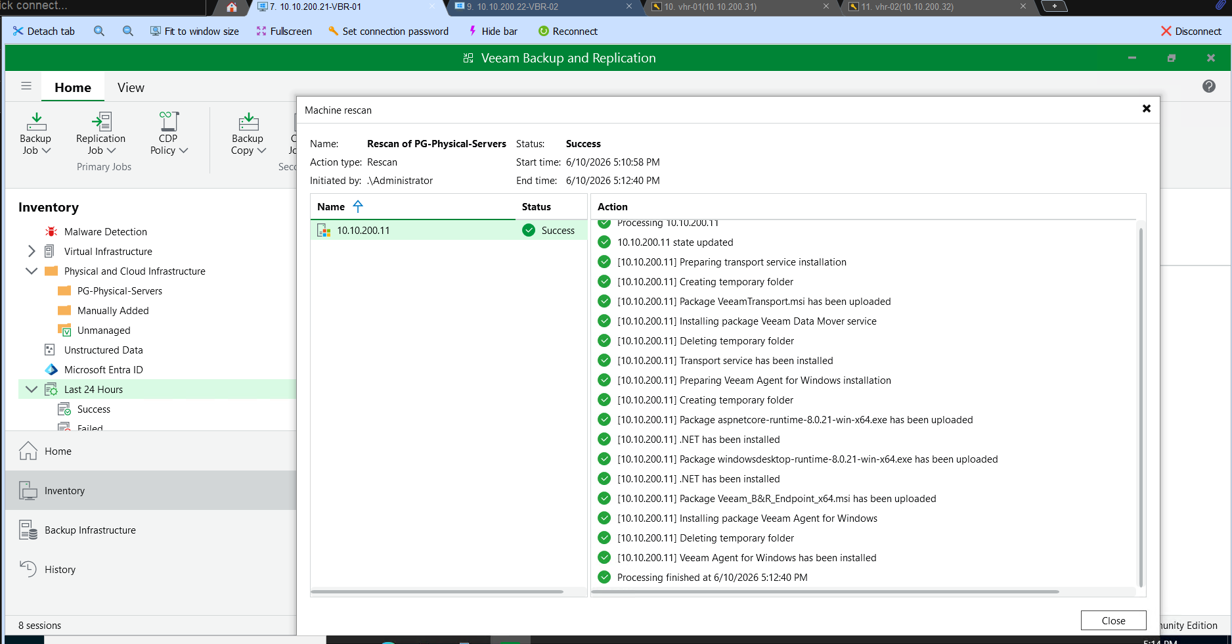The width and height of the screenshot is (1232, 644).
Task: Close the 9. 10.10.200.22-VBR-02 tab
Action: click(x=629, y=7)
